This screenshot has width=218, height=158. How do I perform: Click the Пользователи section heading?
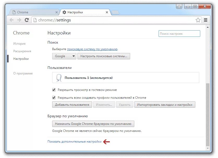59,68
